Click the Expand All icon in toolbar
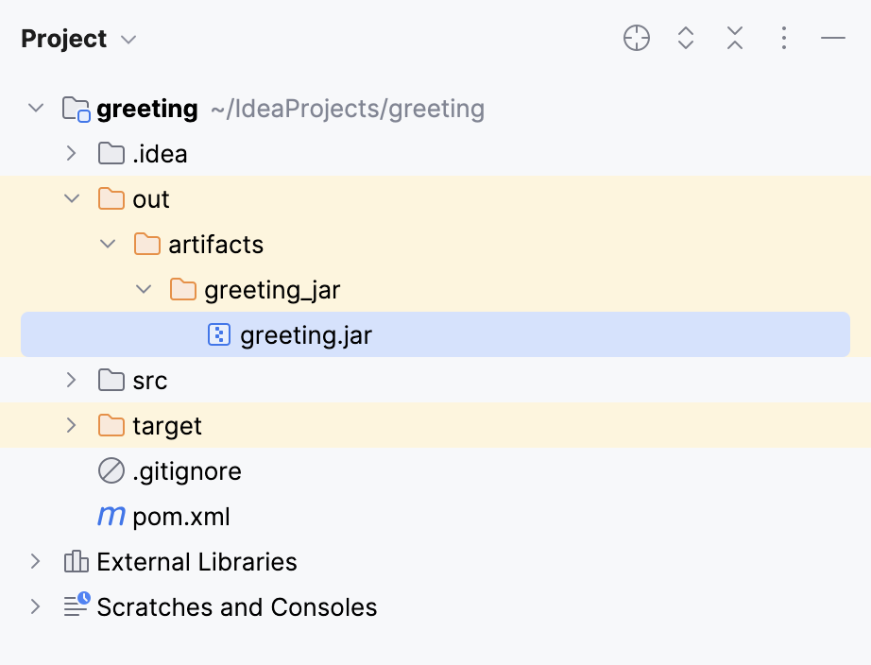This screenshot has height=665, width=871. (685, 38)
